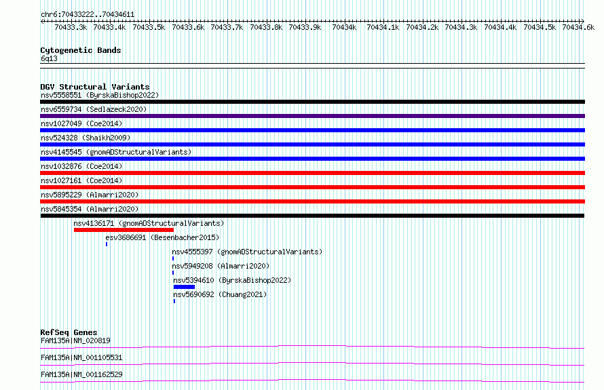Open the nsv5394610 (ByrskaBishop2022) label
This screenshot has width=604, height=390.
(x=232, y=280)
